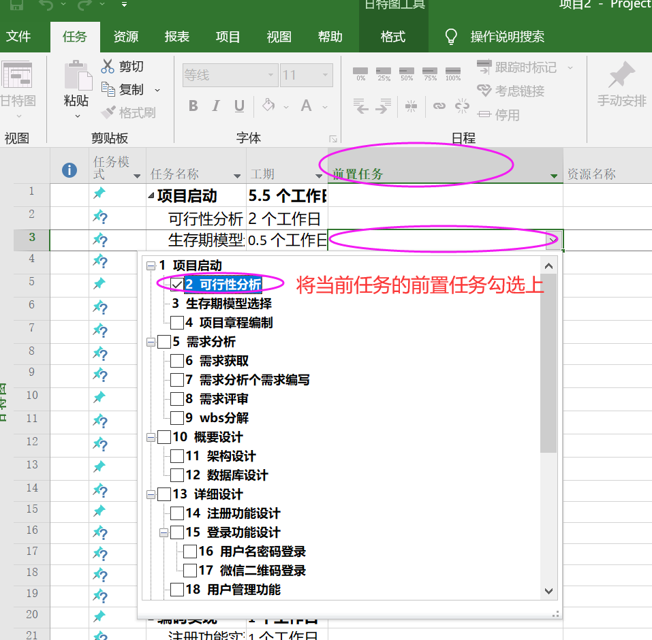Check the 17 微信二维码登录 checkbox
The height and width of the screenshot is (640, 652).
tap(190, 570)
